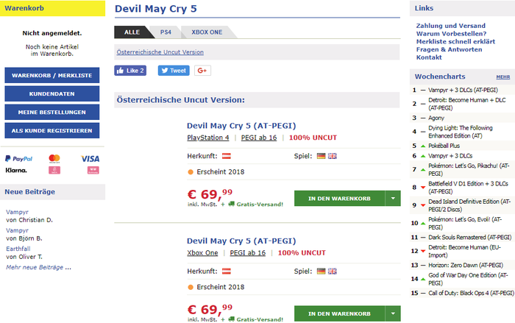This screenshot has height=323, width=515.
Task: Add PlayStation 4 version to Warenkorb
Action: point(339,198)
